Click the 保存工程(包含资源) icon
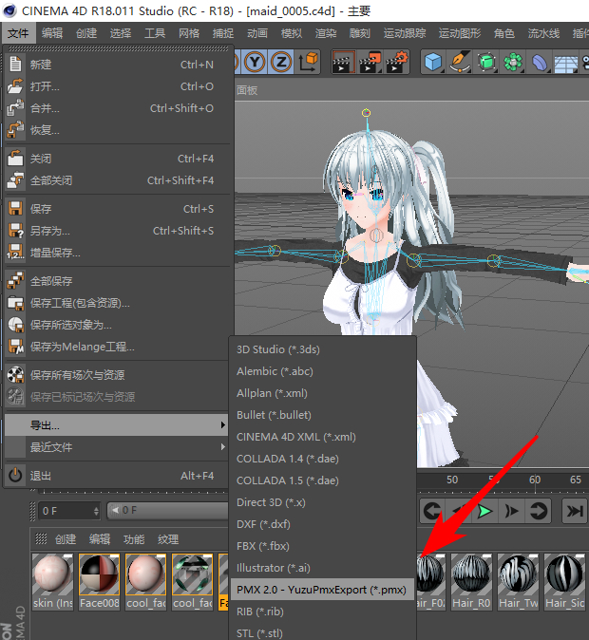The image size is (589, 640). pos(15,303)
